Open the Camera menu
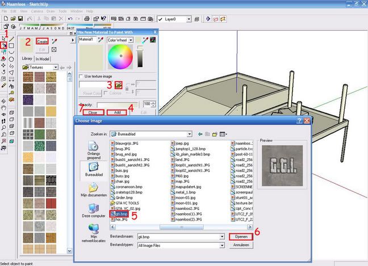368x266 pixels. click(x=37, y=11)
